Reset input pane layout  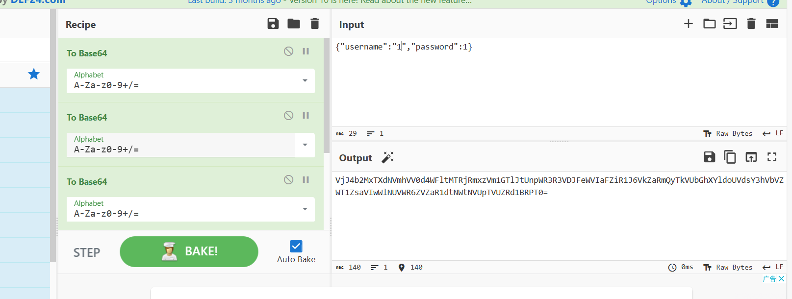pyautogui.click(x=772, y=24)
